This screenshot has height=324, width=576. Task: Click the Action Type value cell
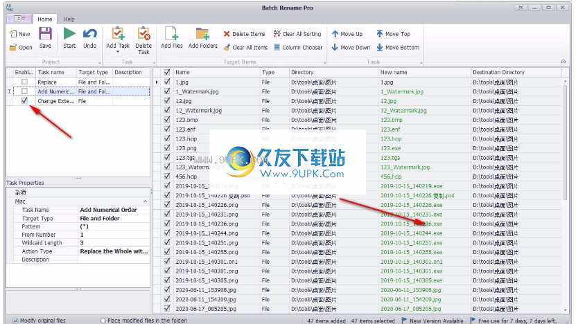(x=114, y=251)
